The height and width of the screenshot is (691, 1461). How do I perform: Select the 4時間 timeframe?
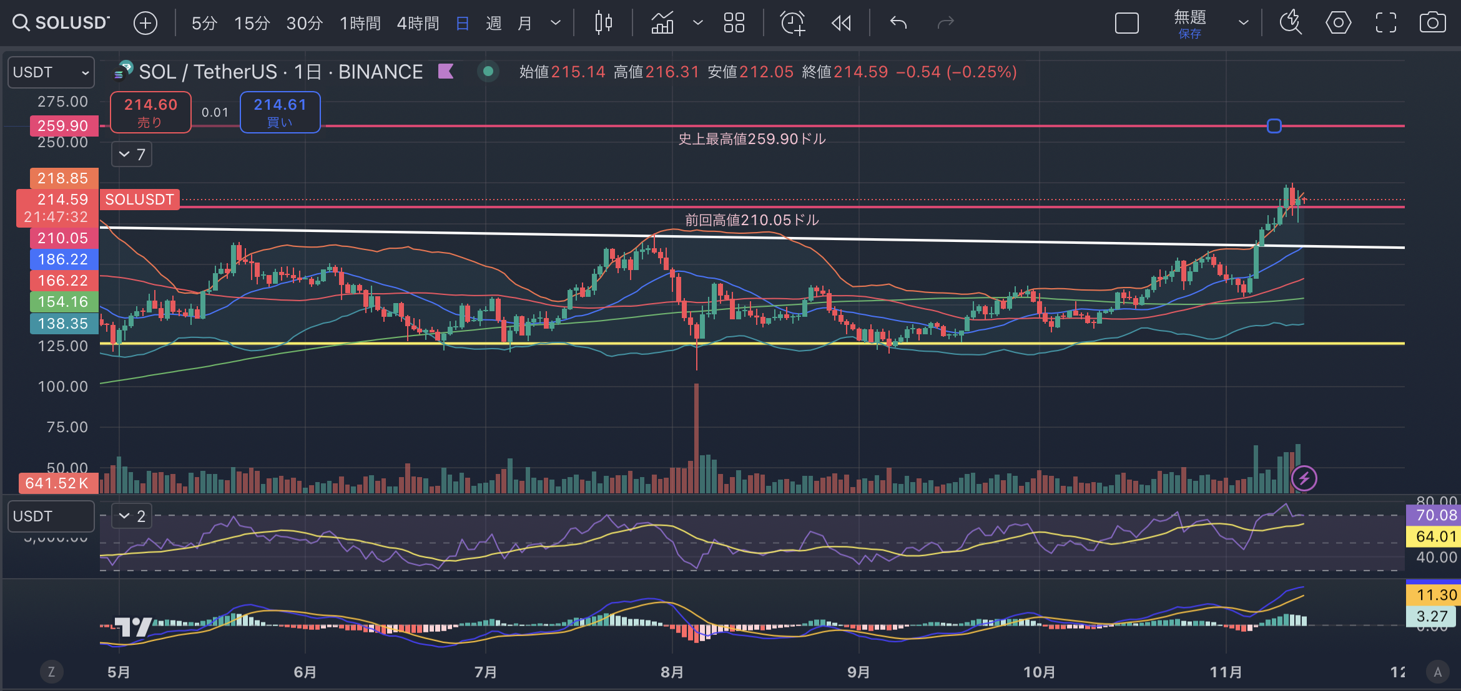418,24
